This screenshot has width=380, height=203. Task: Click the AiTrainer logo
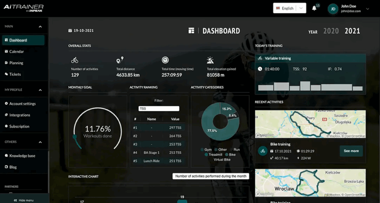(23, 8)
